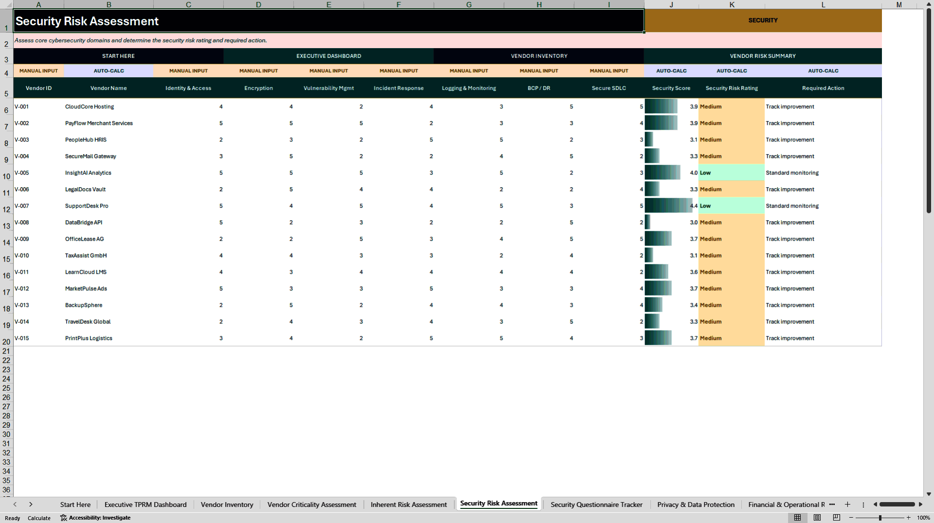
Task: Select InsightAI Analytics Low rating cell
Action: (x=732, y=173)
